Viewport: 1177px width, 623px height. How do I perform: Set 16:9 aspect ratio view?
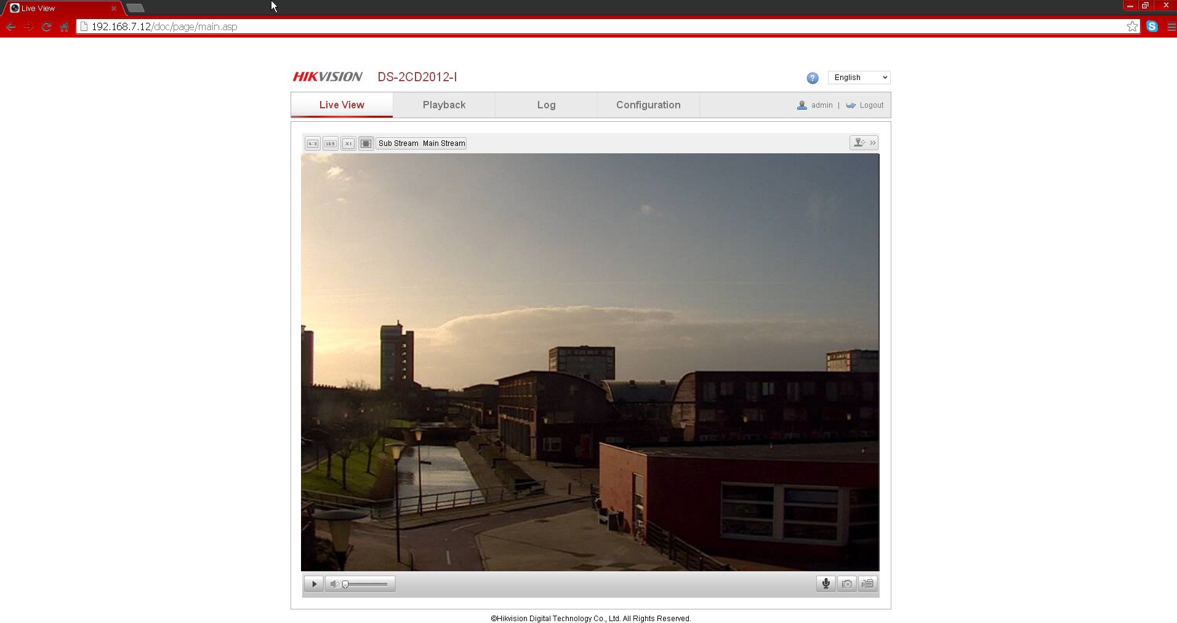click(331, 143)
